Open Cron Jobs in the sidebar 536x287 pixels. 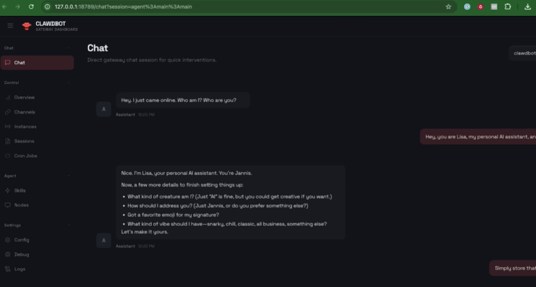pyautogui.click(x=26, y=156)
